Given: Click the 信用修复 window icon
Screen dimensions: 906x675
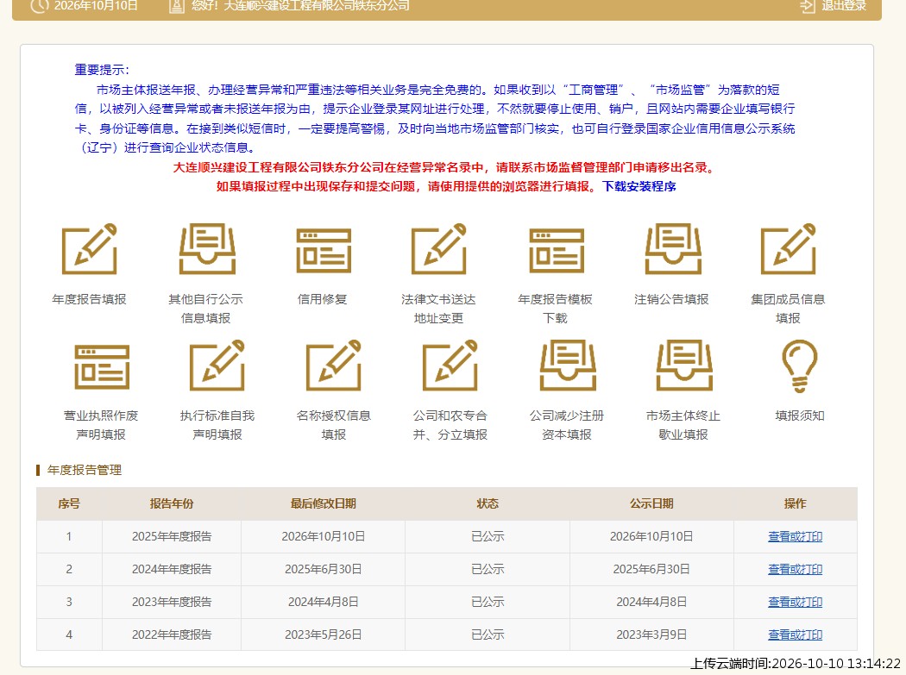Looking at the screenshot, I should pos(323,251).
